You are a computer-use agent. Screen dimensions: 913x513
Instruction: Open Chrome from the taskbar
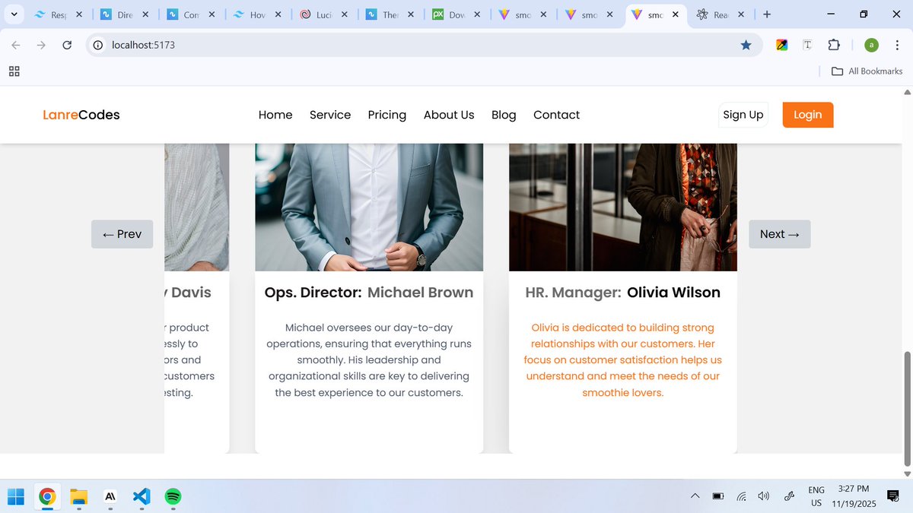(x=47, y=497)
